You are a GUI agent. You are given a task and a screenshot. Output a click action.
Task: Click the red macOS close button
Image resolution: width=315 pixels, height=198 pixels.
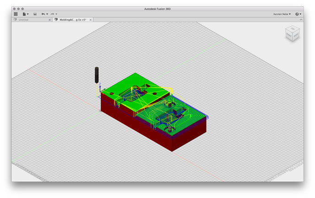[x=14, y=9]
